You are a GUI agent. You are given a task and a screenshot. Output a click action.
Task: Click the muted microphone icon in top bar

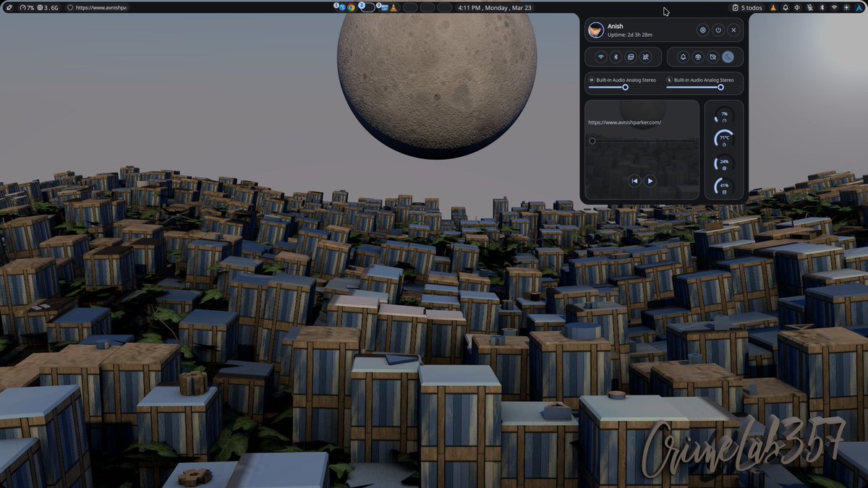pos(809,7)
